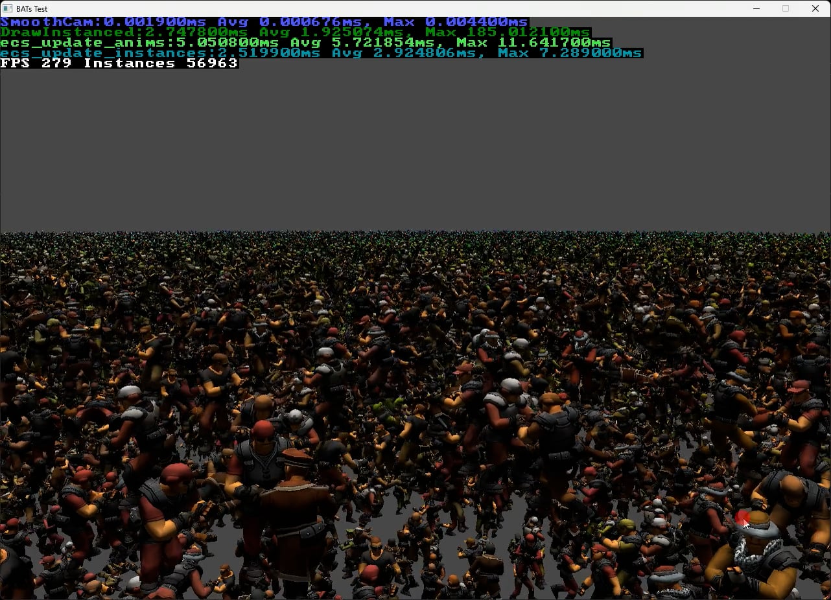Screen dimensions: 831x600
Task: Click the red marker beside the cursor
Action: pyautogui.click(x=742, y=518)
